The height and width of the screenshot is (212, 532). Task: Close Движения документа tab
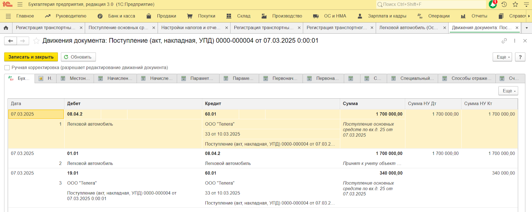pos(517,28)
